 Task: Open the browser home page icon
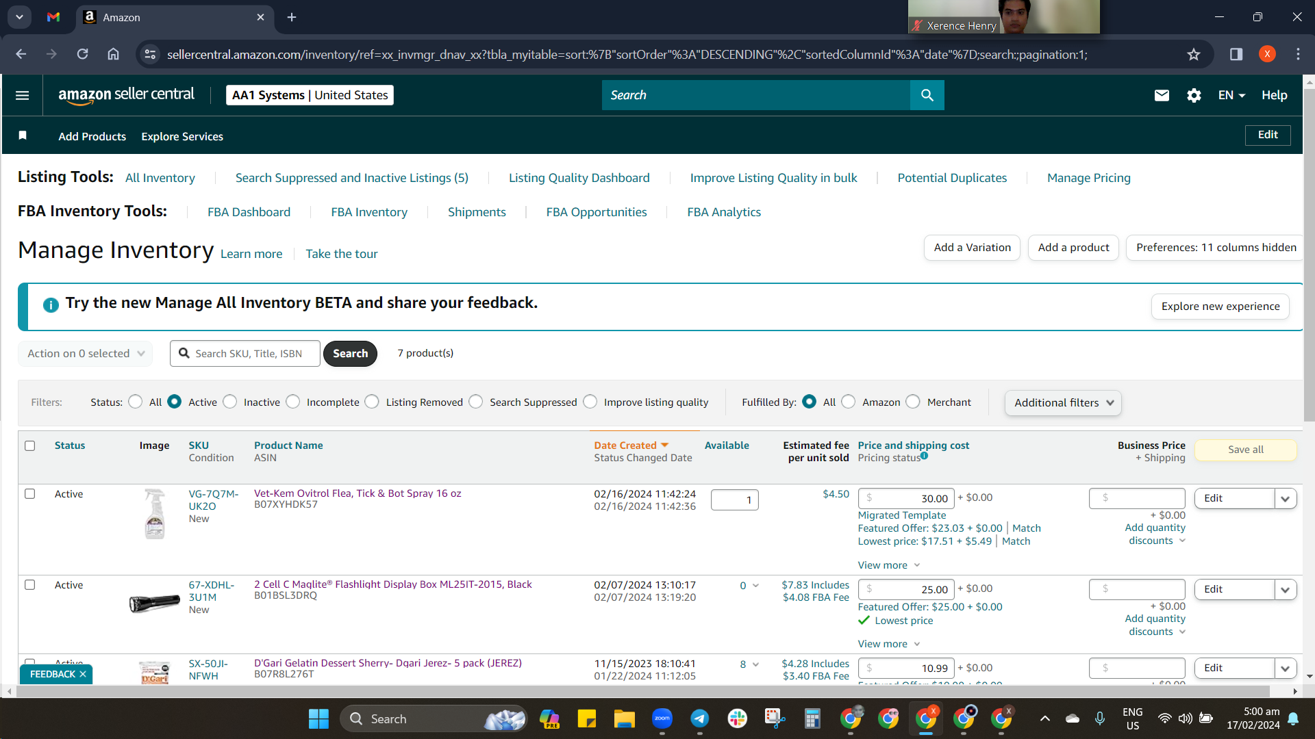[113, 54]
